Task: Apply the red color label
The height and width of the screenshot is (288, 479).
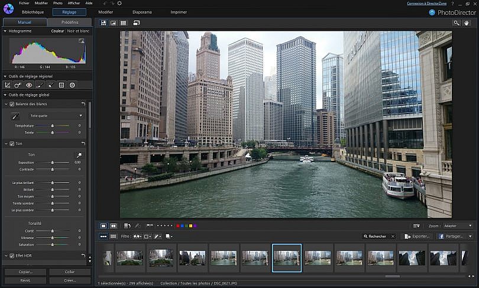Action: tap(178, 226)
